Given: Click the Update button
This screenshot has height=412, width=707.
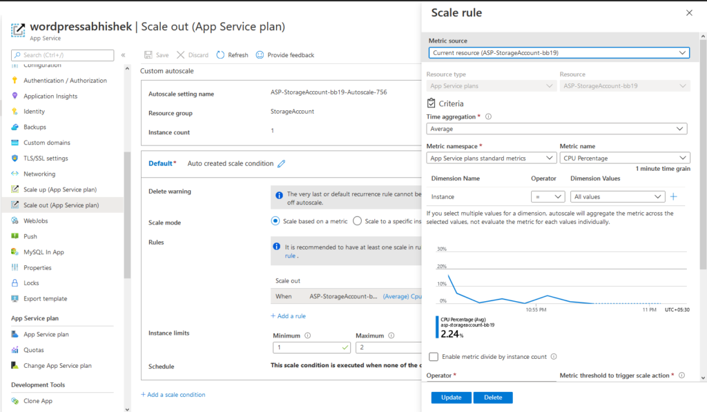Looking at the screenshot, I should [451, 397].
